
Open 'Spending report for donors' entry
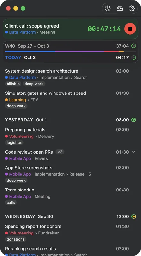click(x=33, y=226)
